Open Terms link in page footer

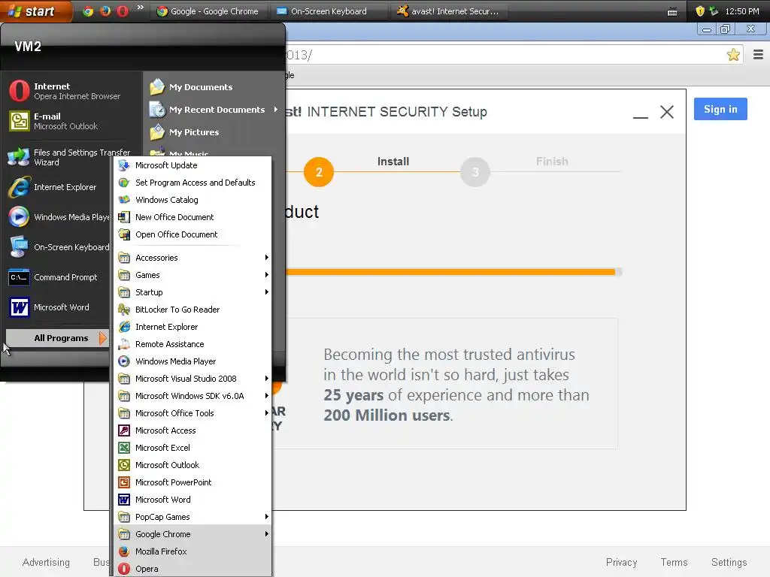pos(674,562)
